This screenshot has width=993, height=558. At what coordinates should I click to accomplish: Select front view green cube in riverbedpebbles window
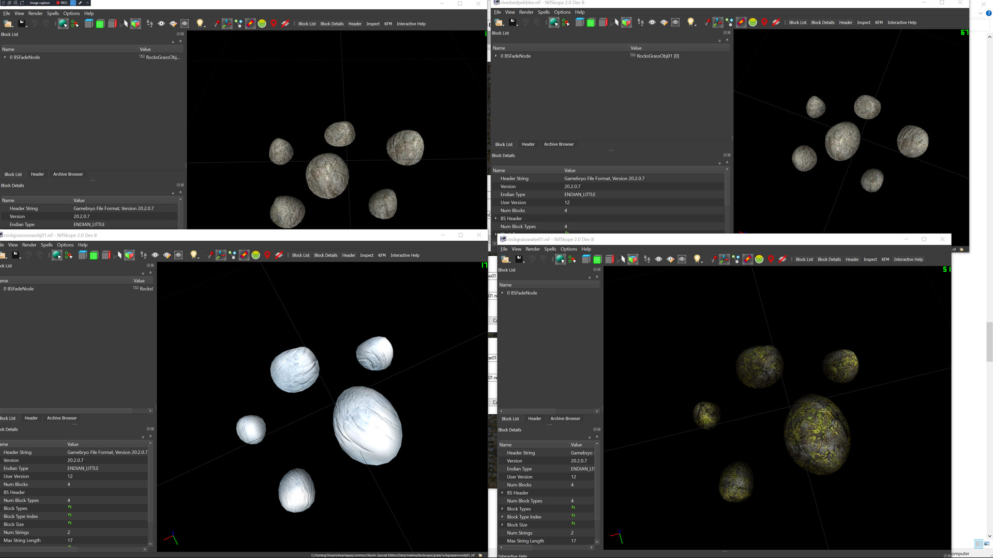coord(591,23)
